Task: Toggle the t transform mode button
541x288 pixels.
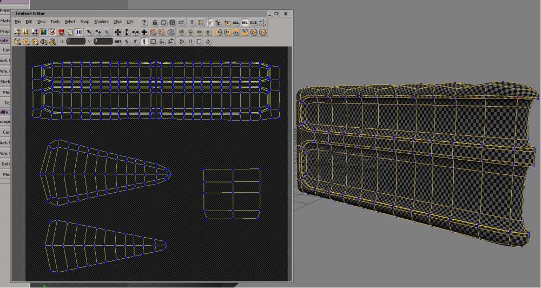Action: 144,42
